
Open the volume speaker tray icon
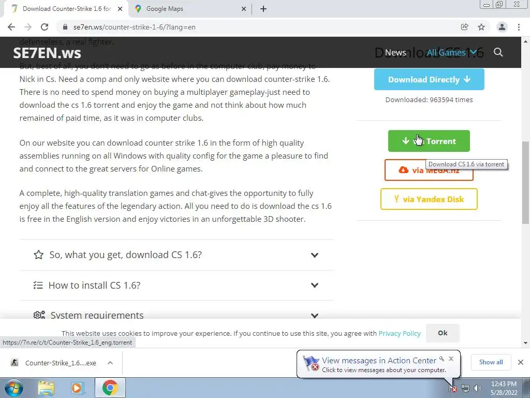[x=478, y=389]
